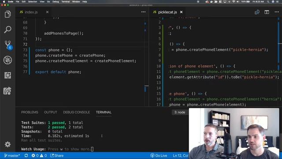
Task: Click the split editor icon
Action: click(x=267, y=12)
